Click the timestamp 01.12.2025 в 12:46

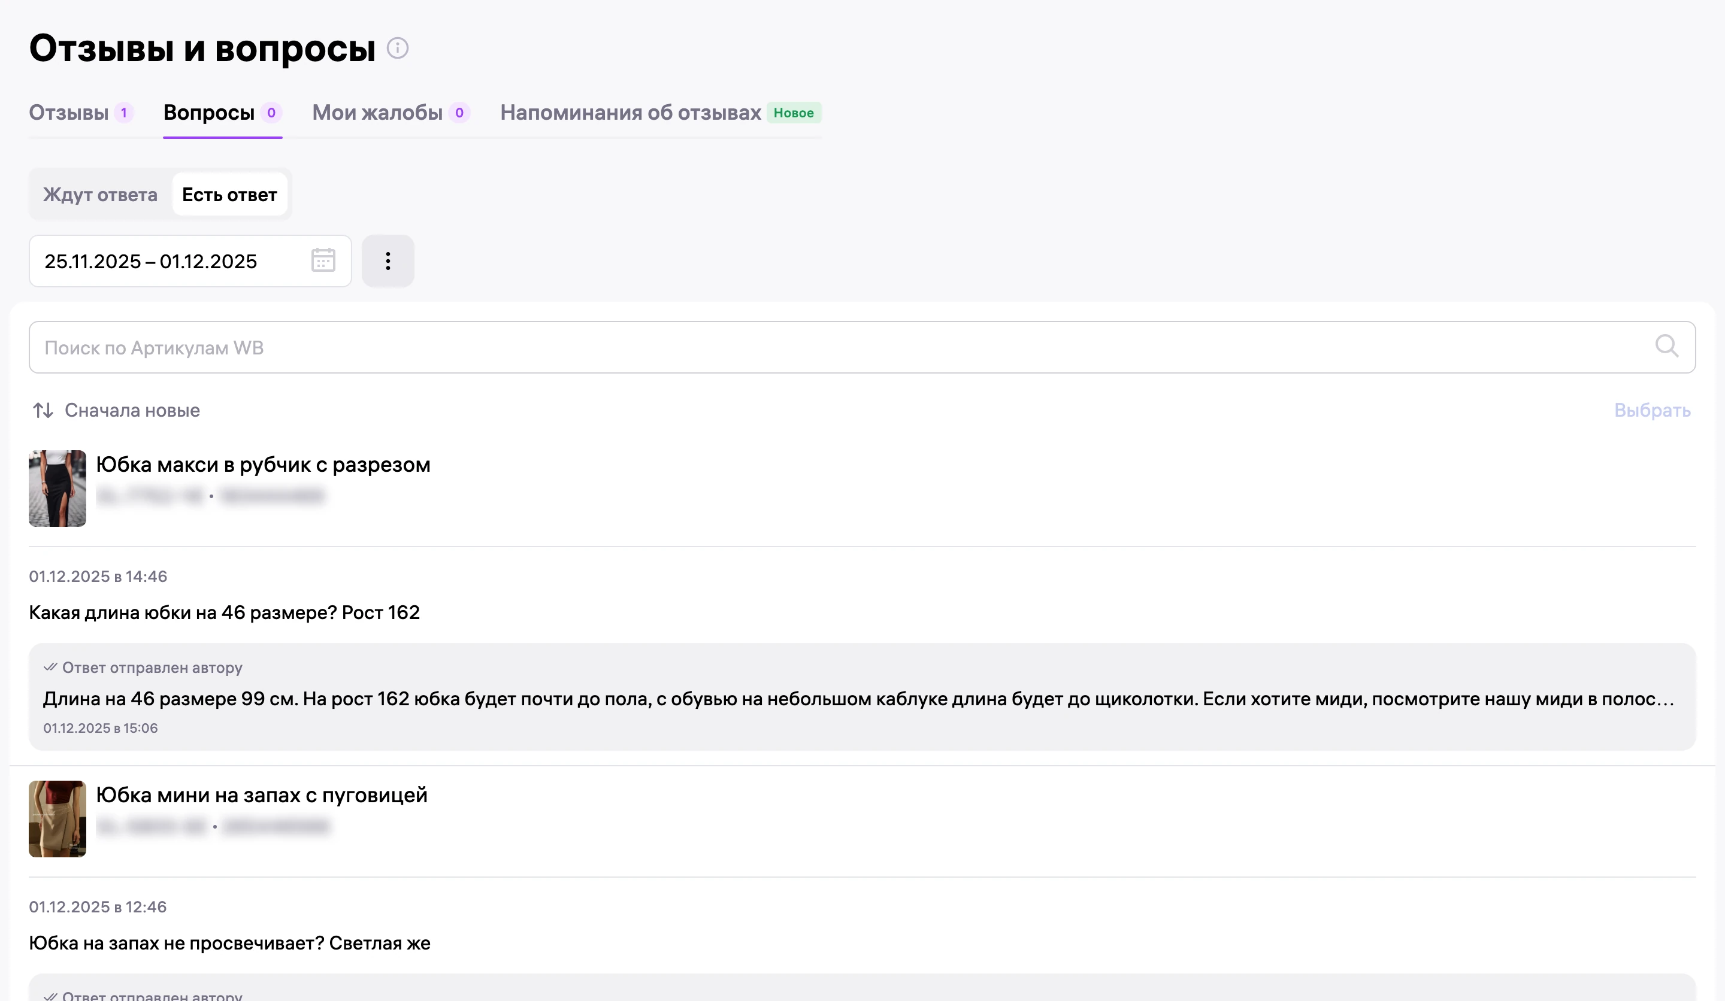98,907
